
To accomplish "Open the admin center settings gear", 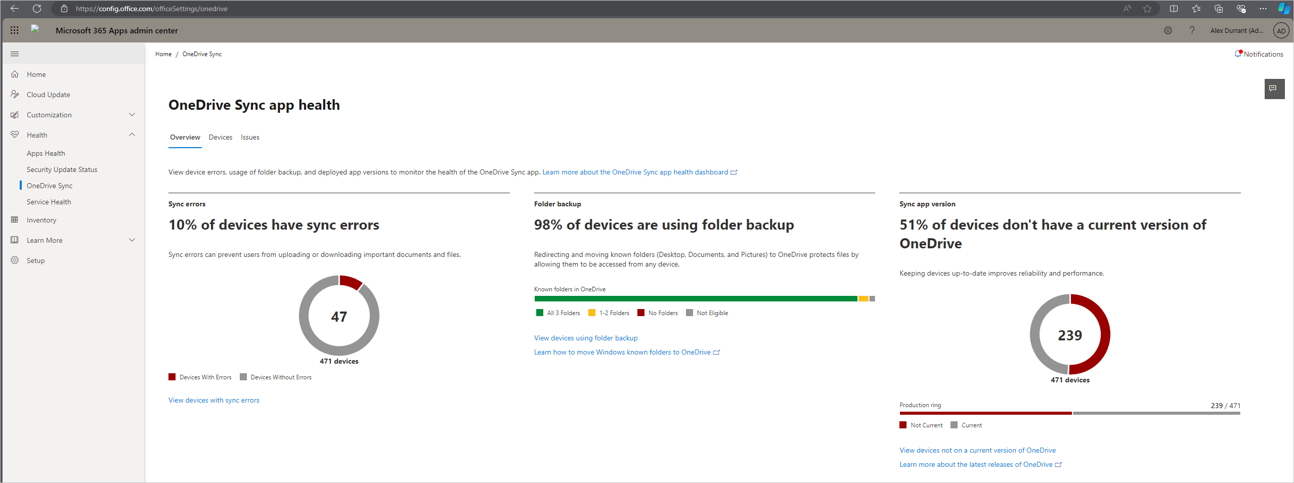I will pos(1168,30).
